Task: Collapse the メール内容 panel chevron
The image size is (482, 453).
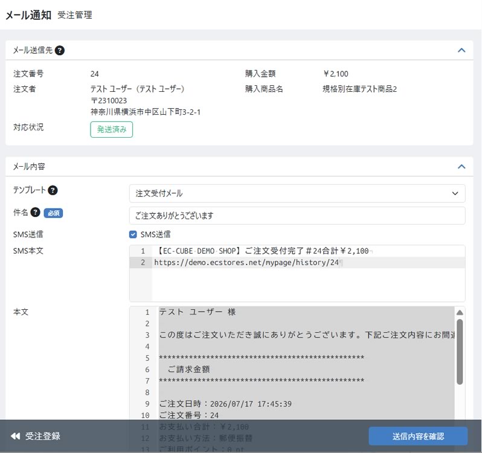Action: tap(461, 167)
